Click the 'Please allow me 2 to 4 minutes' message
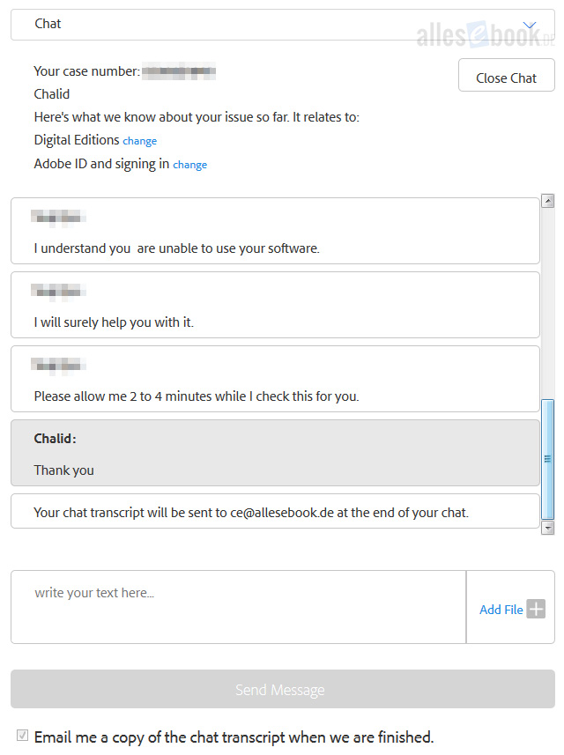The image size is (564, 755). tap(275, 379)
